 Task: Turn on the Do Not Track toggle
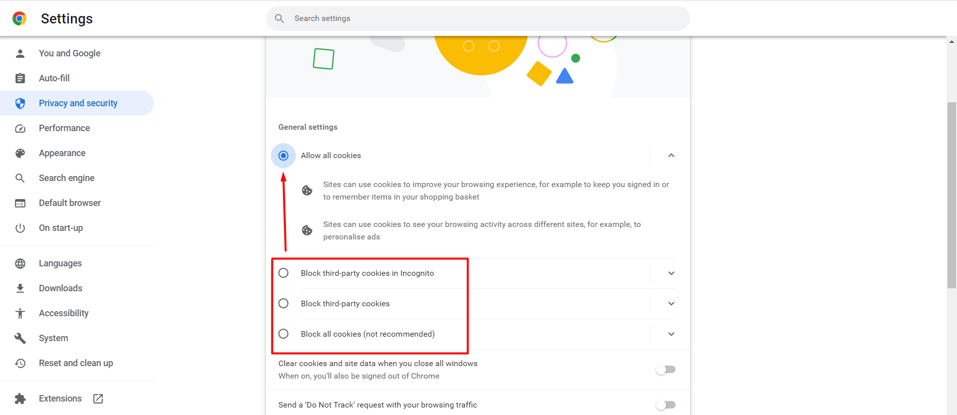666,405
